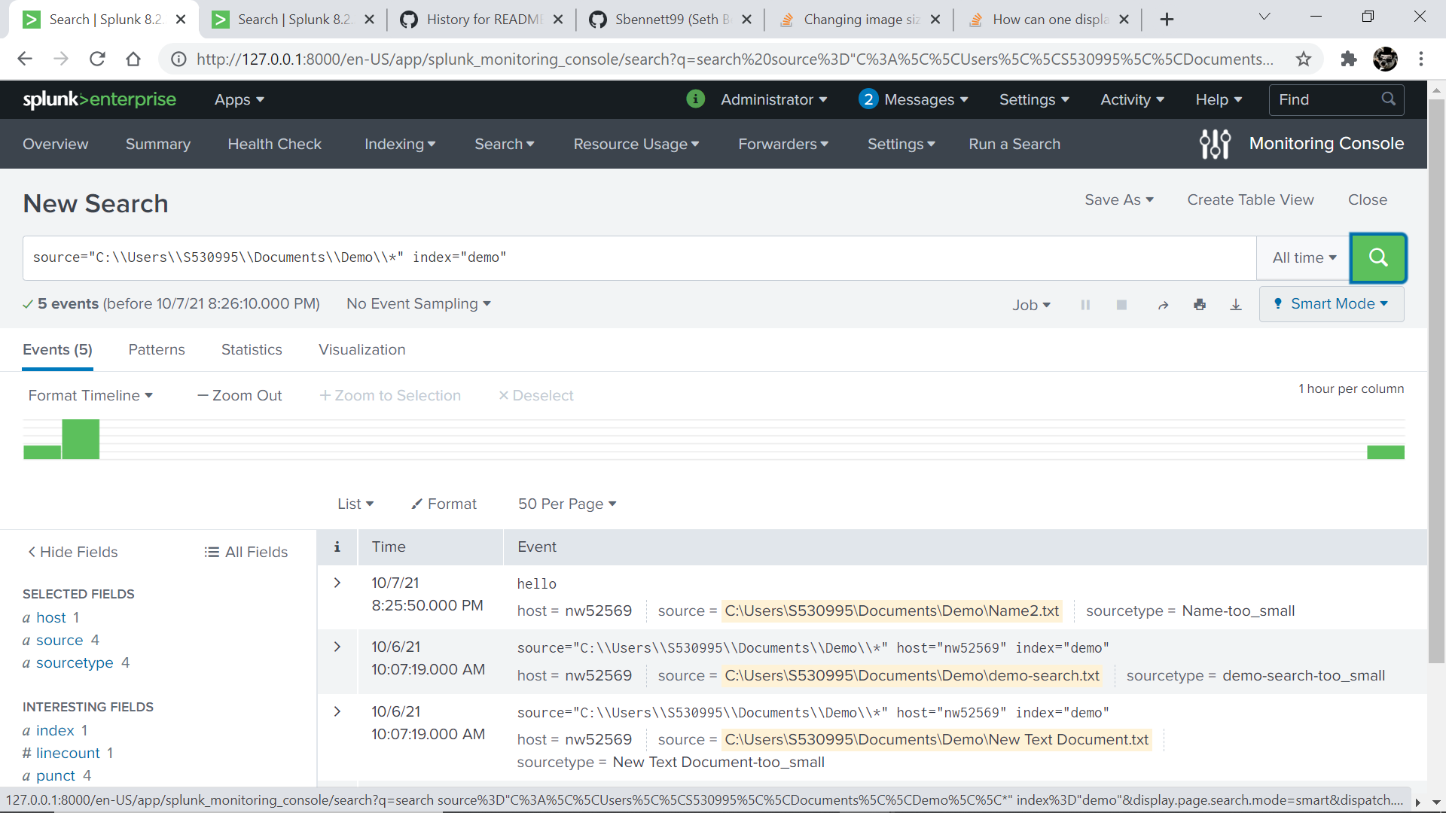Click Zoom Out on timeline
This screenshot has height=813, width=1446.
pos(239,395)
